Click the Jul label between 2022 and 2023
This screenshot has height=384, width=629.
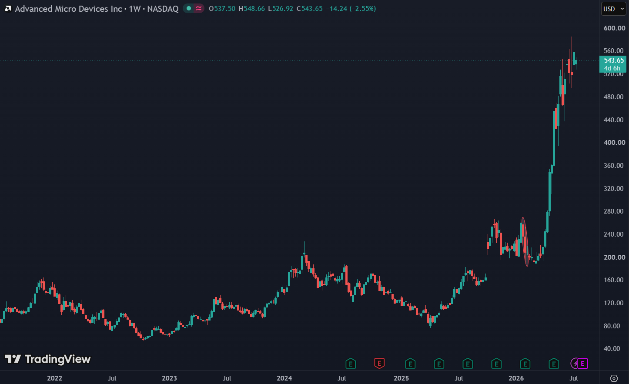point(112,378)
